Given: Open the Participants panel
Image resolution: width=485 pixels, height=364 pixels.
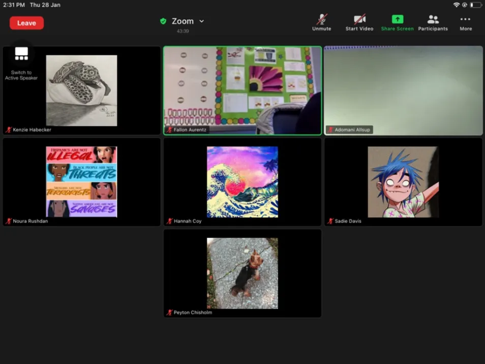Looking at the screenshot, I should coord(433,22).
